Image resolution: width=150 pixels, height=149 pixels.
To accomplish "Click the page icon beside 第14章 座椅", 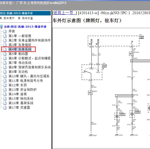I will [5, 94].
